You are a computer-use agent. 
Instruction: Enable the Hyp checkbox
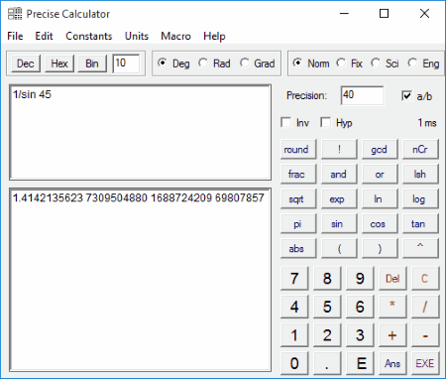tap(336, 123)
